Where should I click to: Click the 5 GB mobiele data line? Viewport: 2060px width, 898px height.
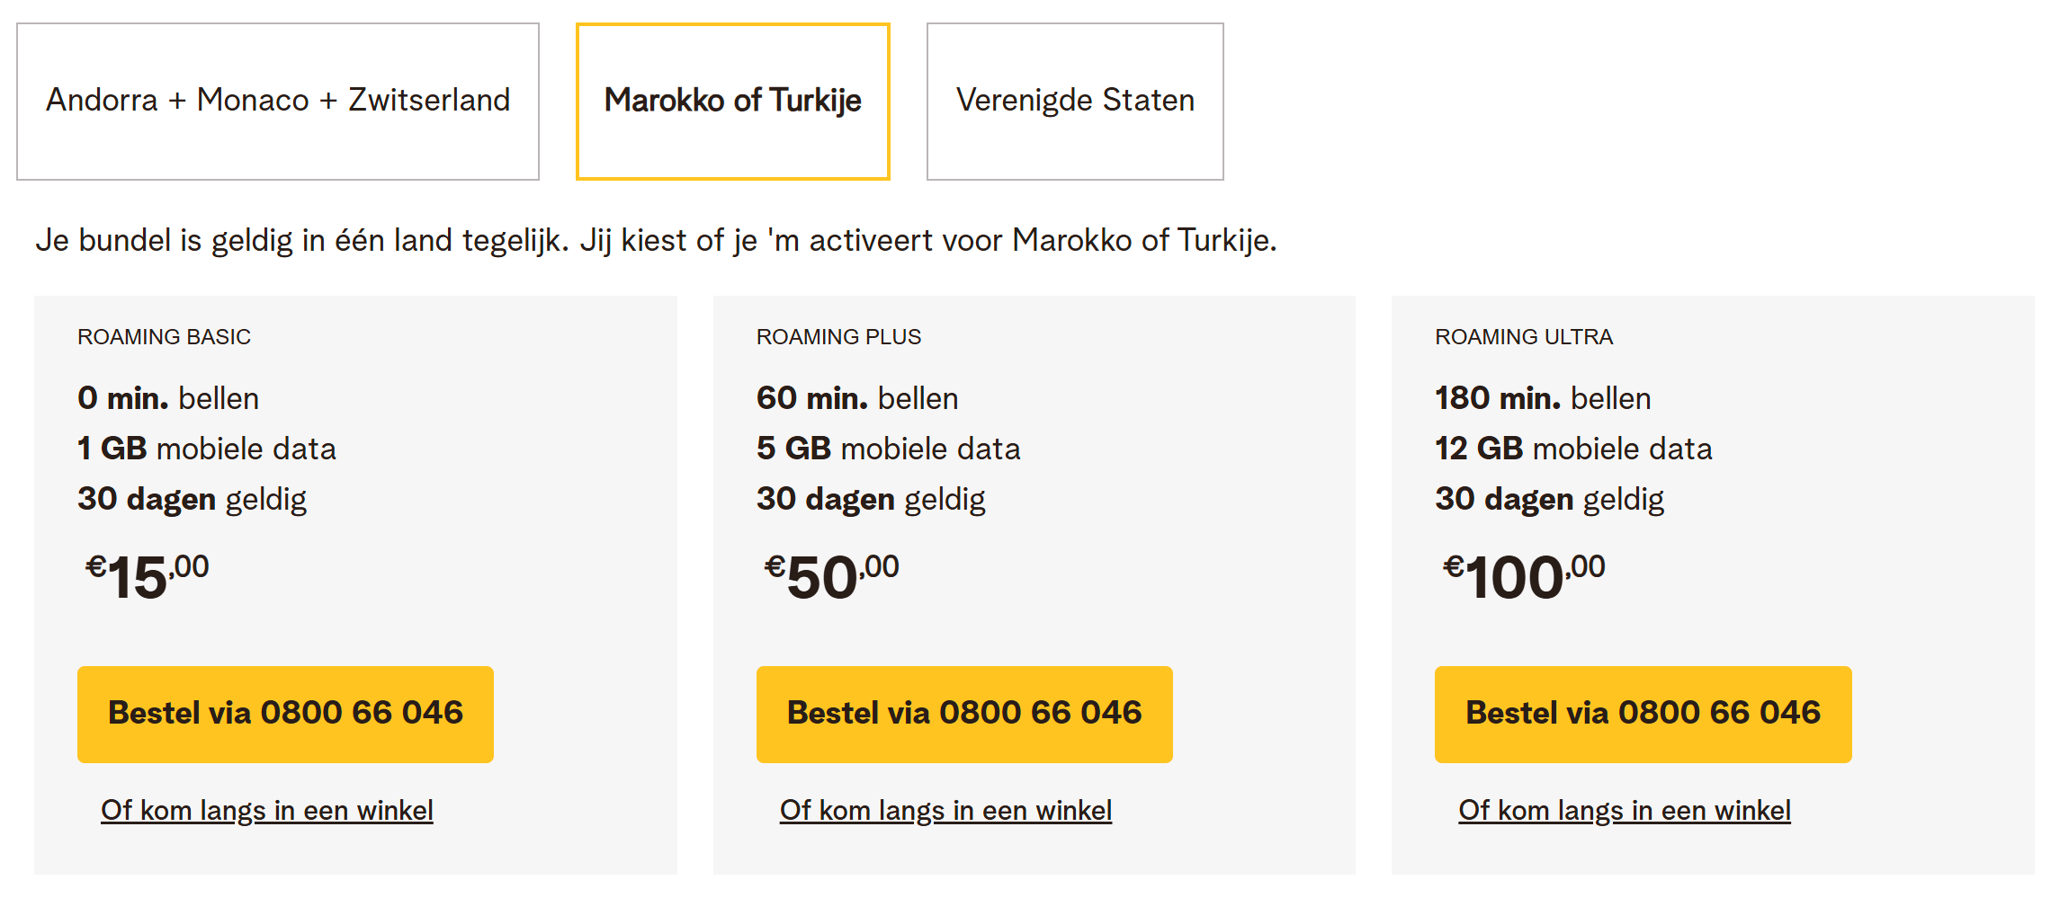888,449
